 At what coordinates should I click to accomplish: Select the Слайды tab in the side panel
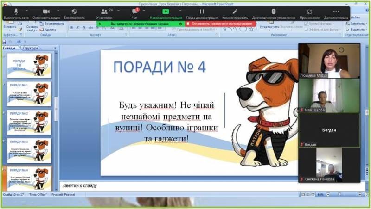9,48
